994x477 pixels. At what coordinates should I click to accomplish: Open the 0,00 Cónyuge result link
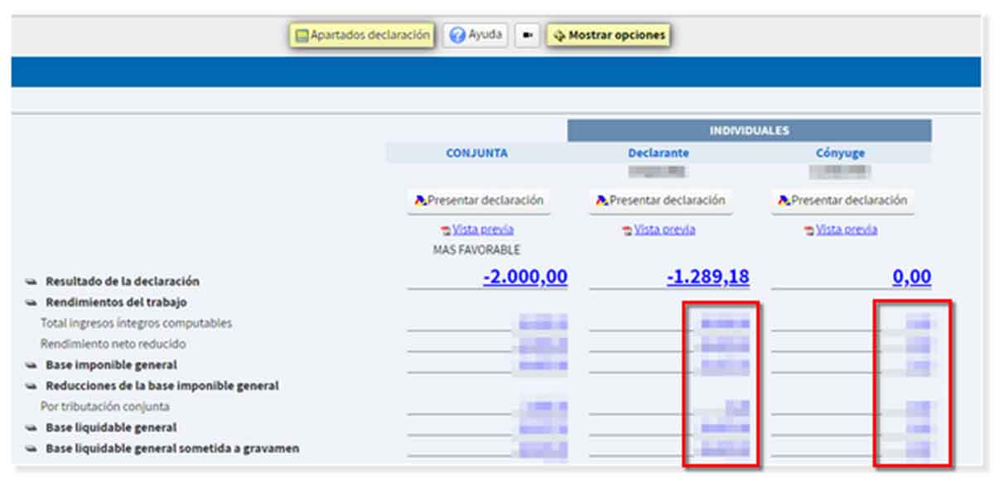(x=911, y=277)
